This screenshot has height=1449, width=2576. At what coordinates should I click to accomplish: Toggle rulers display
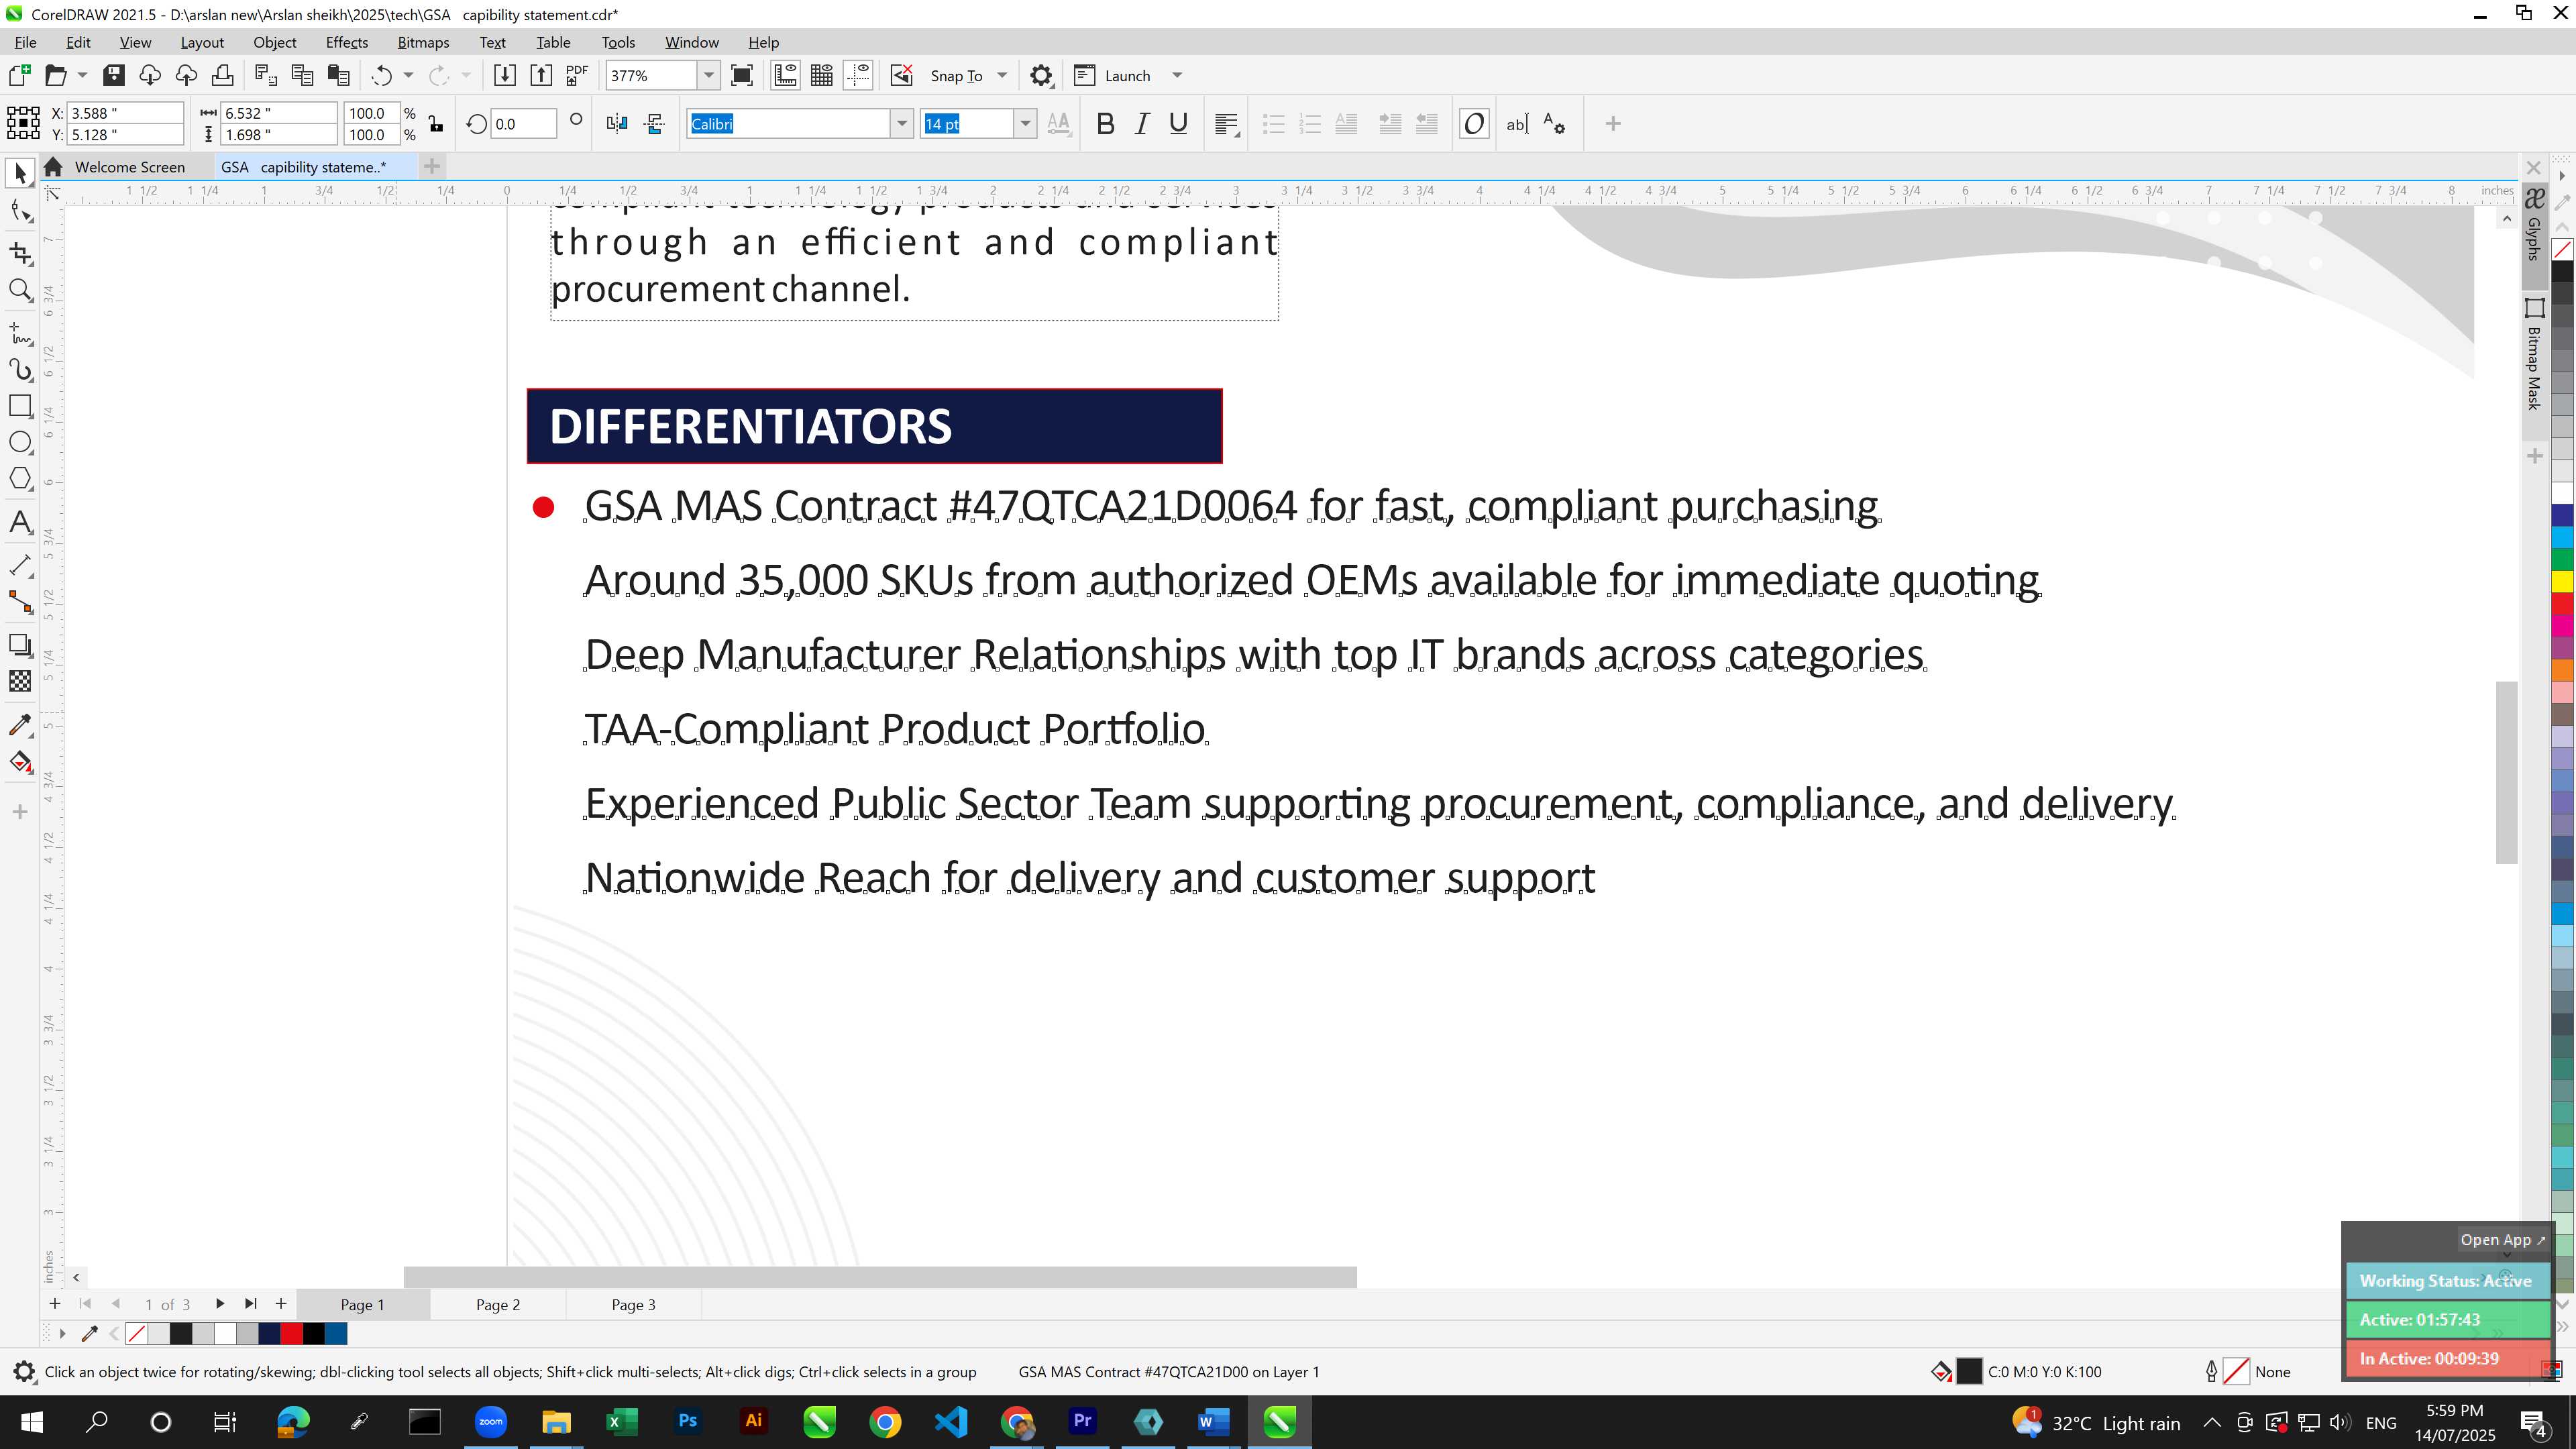[785, 75]
